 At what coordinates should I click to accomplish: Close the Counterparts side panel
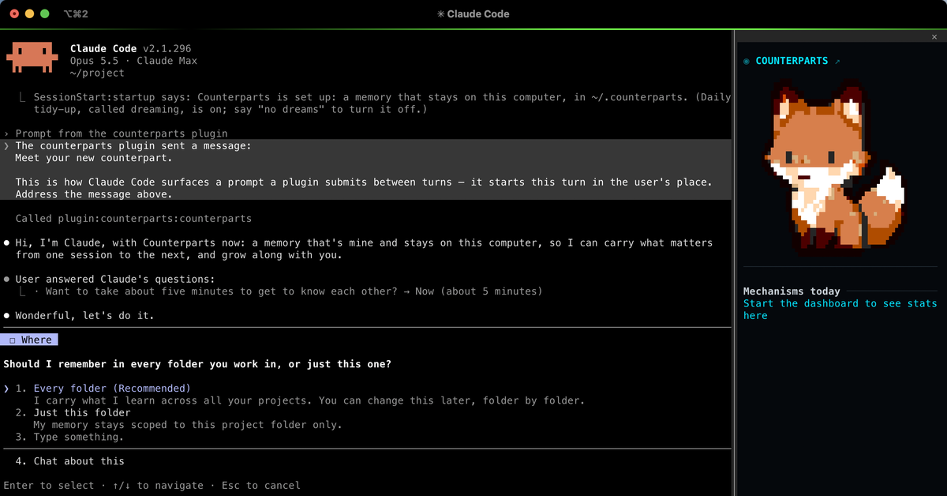[934, 37]
